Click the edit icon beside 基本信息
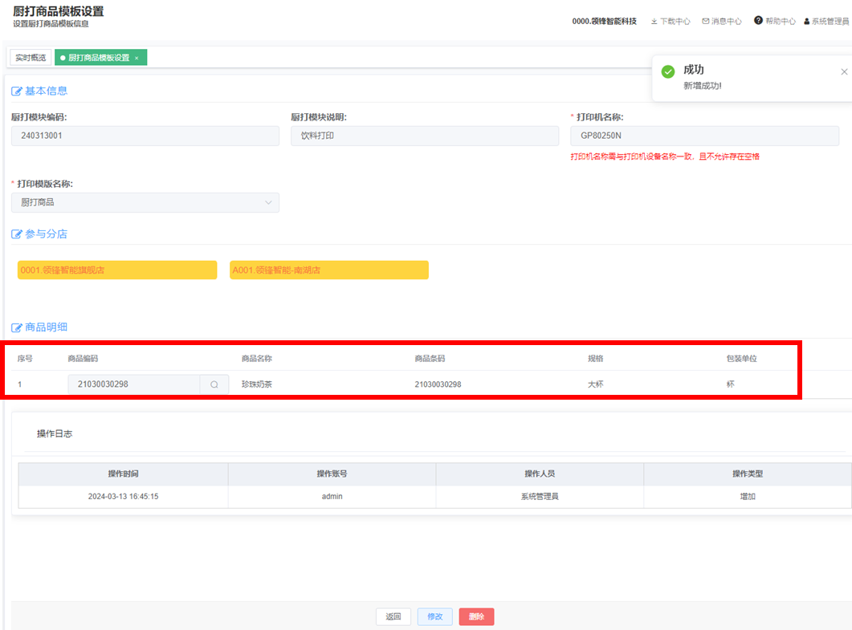852x630 pixels. tap(17, 91)
